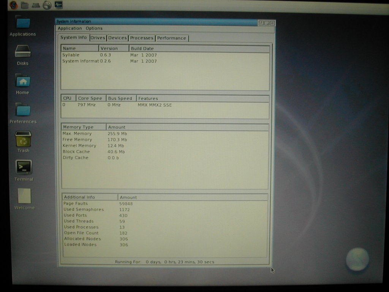Click the Memory Type column header
The image size is (389, 292).
78,127
